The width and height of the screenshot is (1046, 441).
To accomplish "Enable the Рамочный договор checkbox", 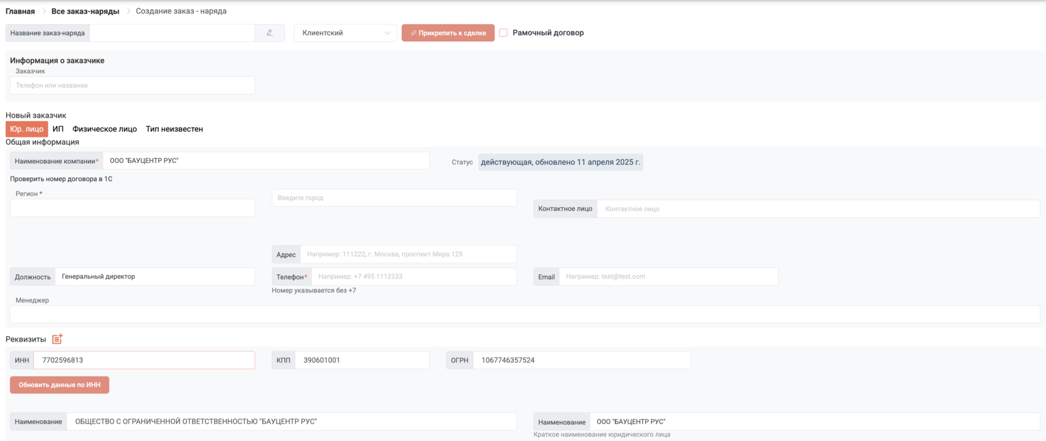I will pyautogui.click(x=503, y=32).
